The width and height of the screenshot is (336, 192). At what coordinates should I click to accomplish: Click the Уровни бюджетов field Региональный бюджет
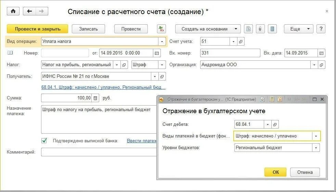click(273, 147)
